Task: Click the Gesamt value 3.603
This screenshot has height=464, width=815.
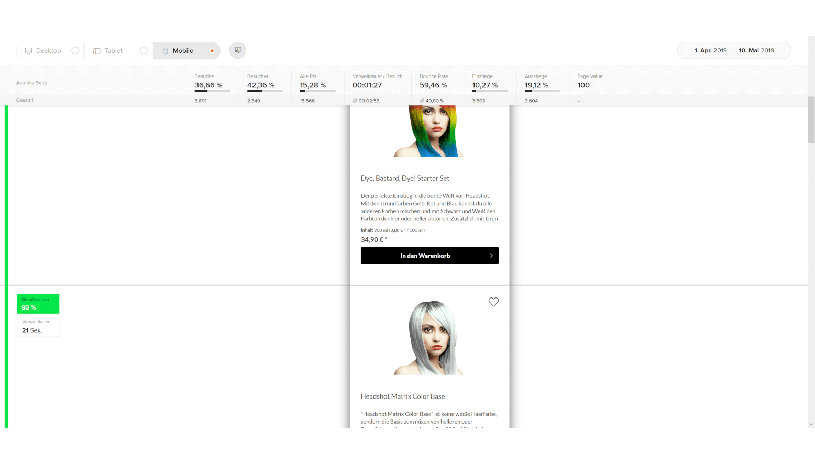Action: point(479,101)
